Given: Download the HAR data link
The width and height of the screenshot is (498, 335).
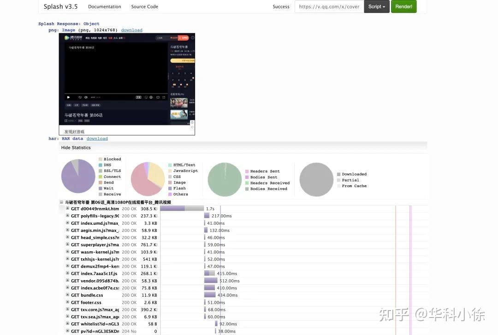Looking at the screenshot, I should 97,138.
